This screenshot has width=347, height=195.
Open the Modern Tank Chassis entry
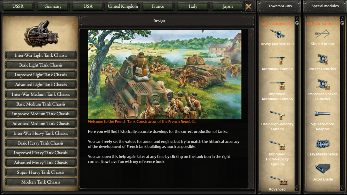coord(41,182)
